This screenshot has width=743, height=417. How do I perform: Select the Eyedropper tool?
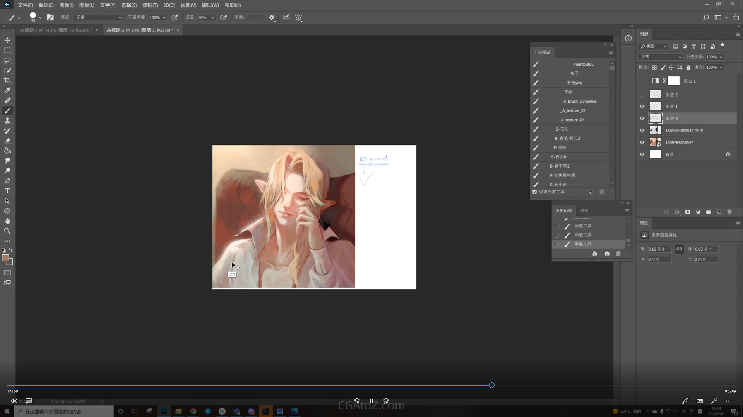tap(7, 90)
